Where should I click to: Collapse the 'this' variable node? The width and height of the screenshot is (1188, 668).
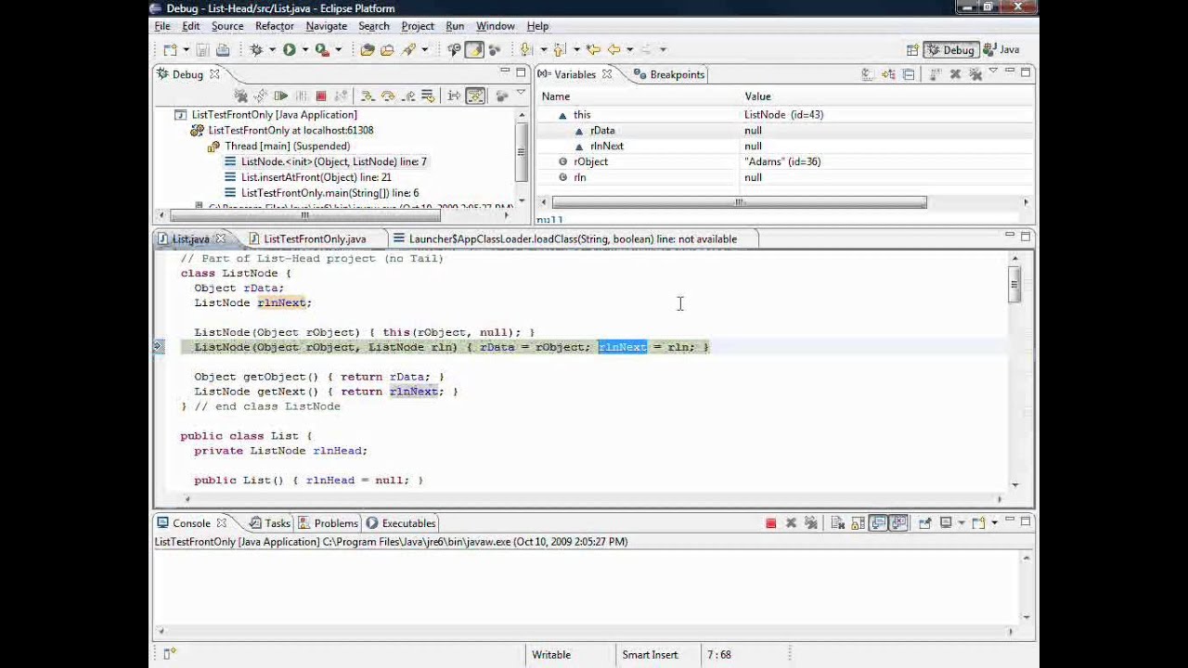pyautogui.click(x=562, y=115)
